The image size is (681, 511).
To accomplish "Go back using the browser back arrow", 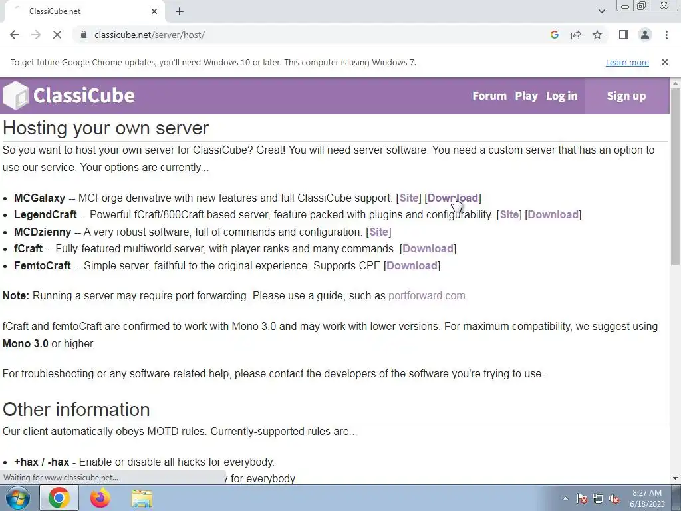I will point(15,35).
